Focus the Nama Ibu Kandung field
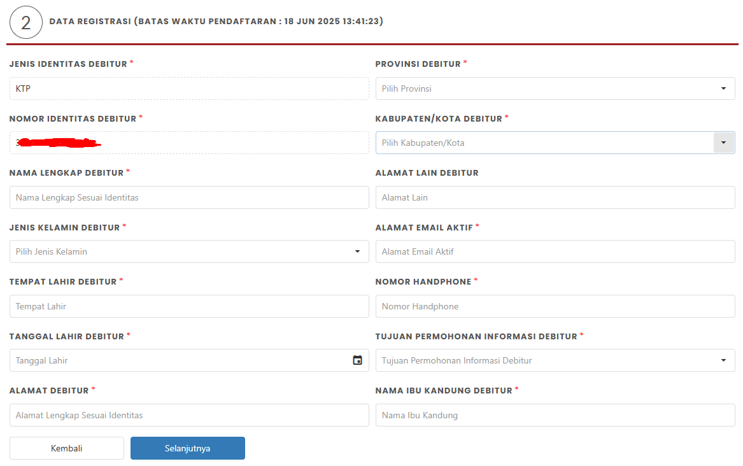The height and width of the screenshot is (466, 743). pyautogui.click(x=554, y=415)
